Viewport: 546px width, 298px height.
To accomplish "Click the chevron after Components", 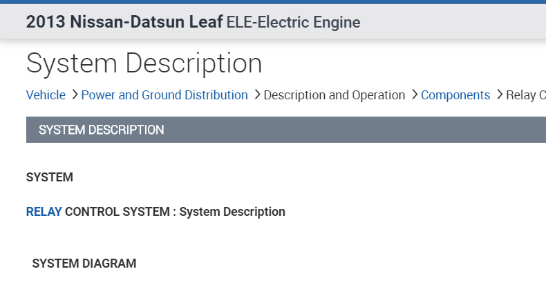I will click(499, 95).
